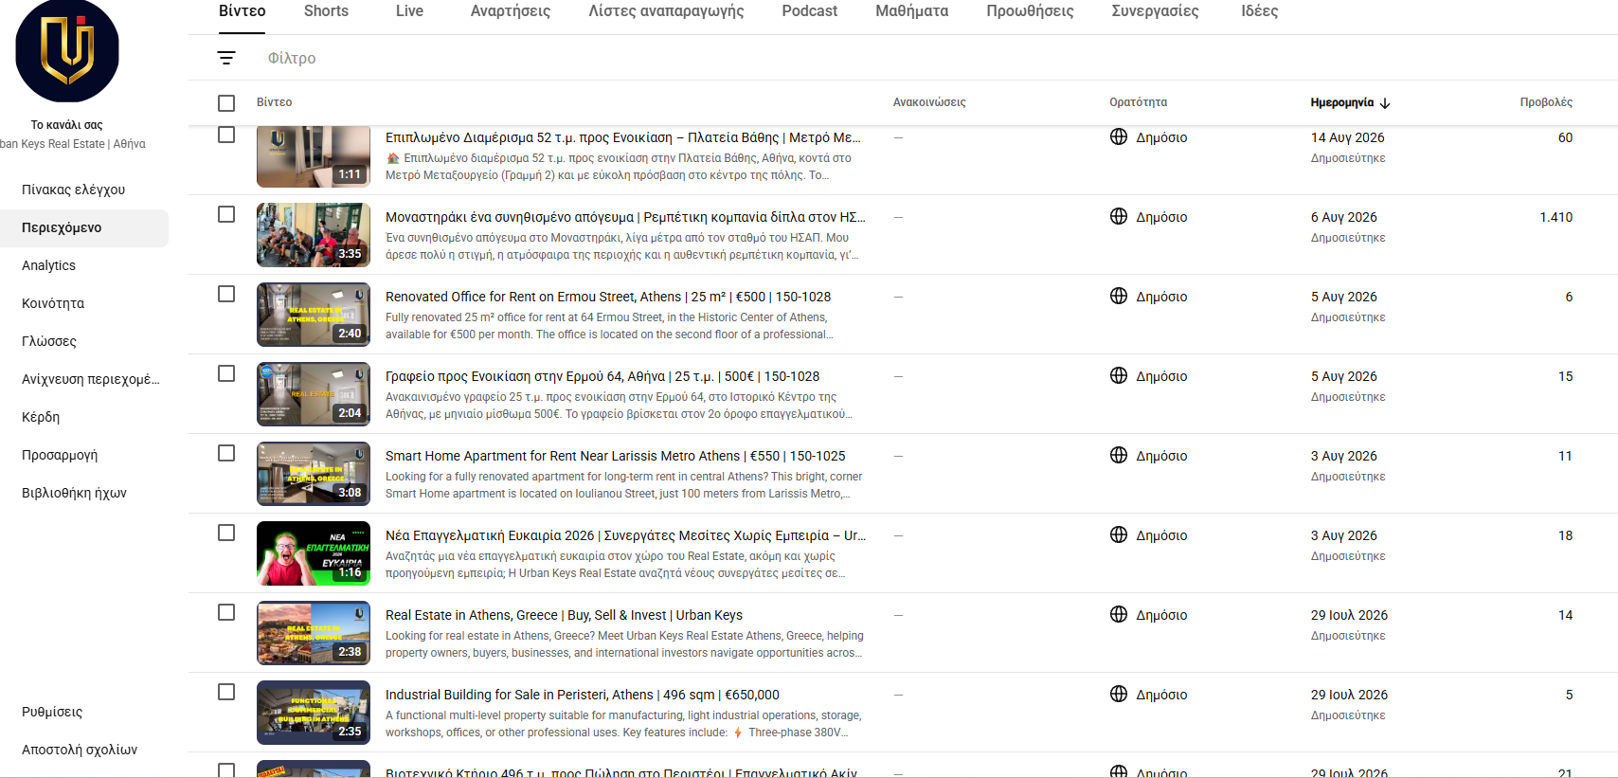The height and width of the screenshot is (778, 1618).
Task: Select checkbox for Industrial Building for Sale video
Action: pos(226,692)
